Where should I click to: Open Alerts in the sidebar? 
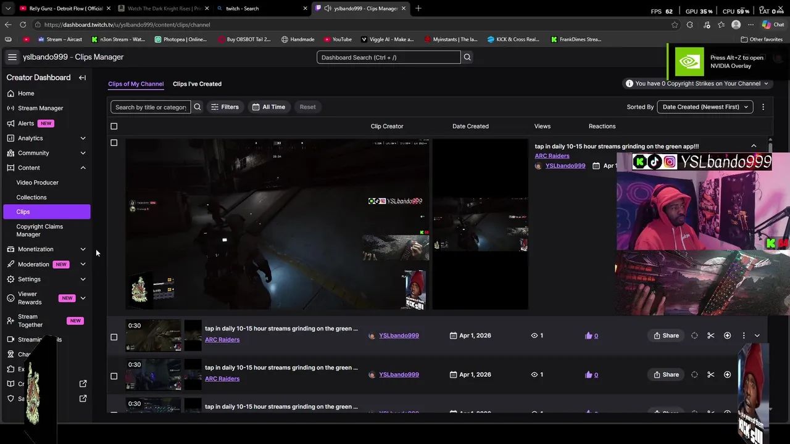pos(26,123)
